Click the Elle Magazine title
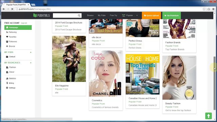Viewport: 217px width, 122px height. pyautogui.click(x=62, y=86)
